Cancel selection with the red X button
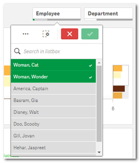This screenshot has width=140, height=163. coord(70,34)
